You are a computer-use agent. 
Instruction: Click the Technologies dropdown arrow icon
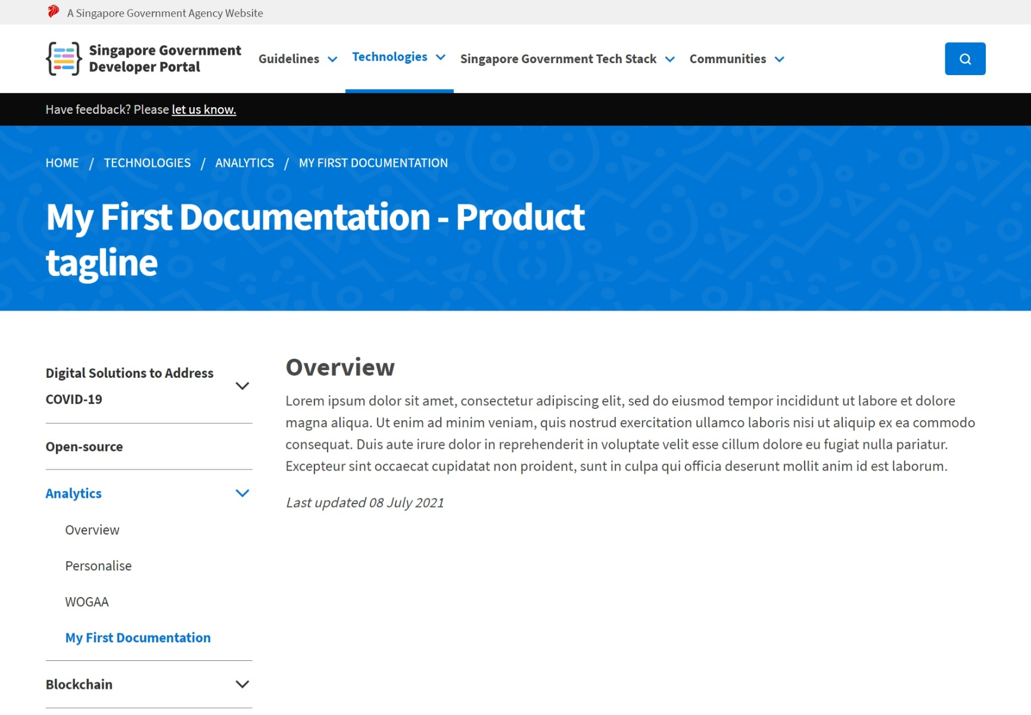point(440,57)
